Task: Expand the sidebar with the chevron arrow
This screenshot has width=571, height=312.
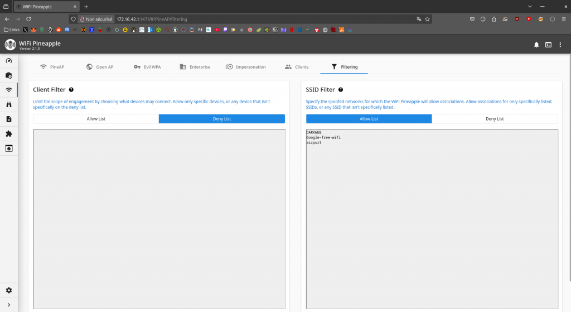Action: 9,305
